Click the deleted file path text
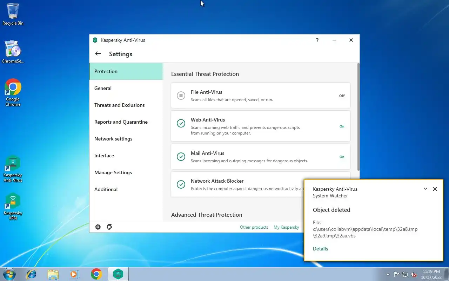 pyautogui.click(x=365, y=233)
